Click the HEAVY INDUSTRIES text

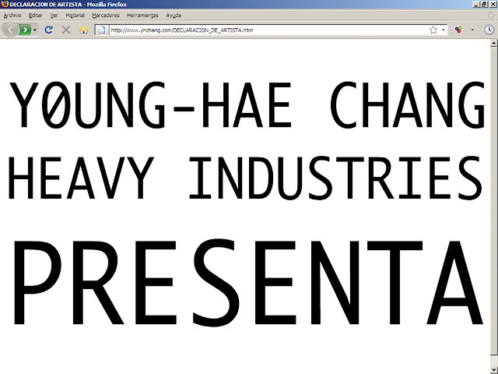pos(245,178)
